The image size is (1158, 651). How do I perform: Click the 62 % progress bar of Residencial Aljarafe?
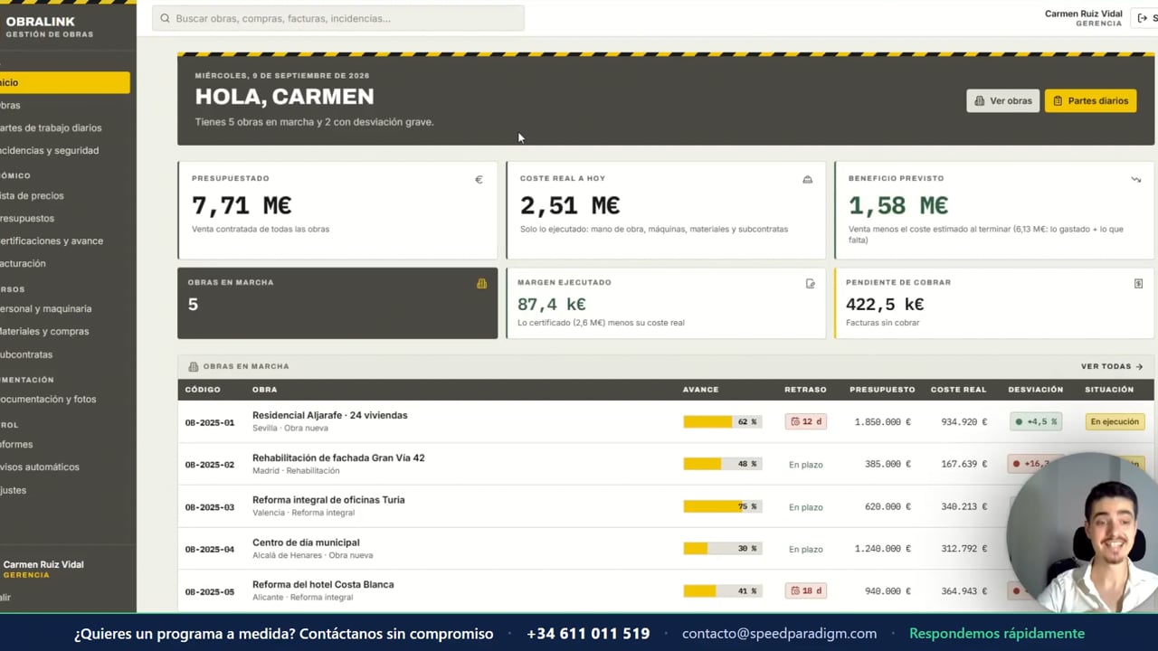click(x=722, y=421)
